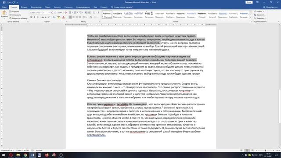Open the font size dropdown

pyautogui.click(x=49, y=13)
